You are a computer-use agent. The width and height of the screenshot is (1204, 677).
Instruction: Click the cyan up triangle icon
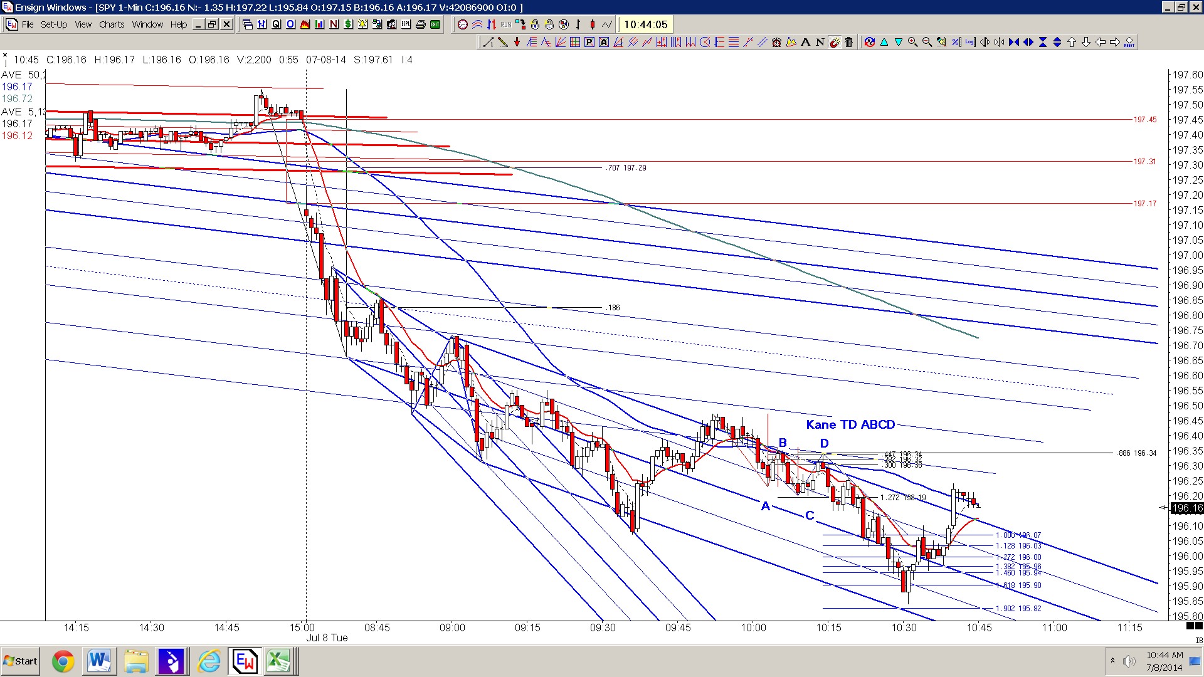tap(884, 42)
